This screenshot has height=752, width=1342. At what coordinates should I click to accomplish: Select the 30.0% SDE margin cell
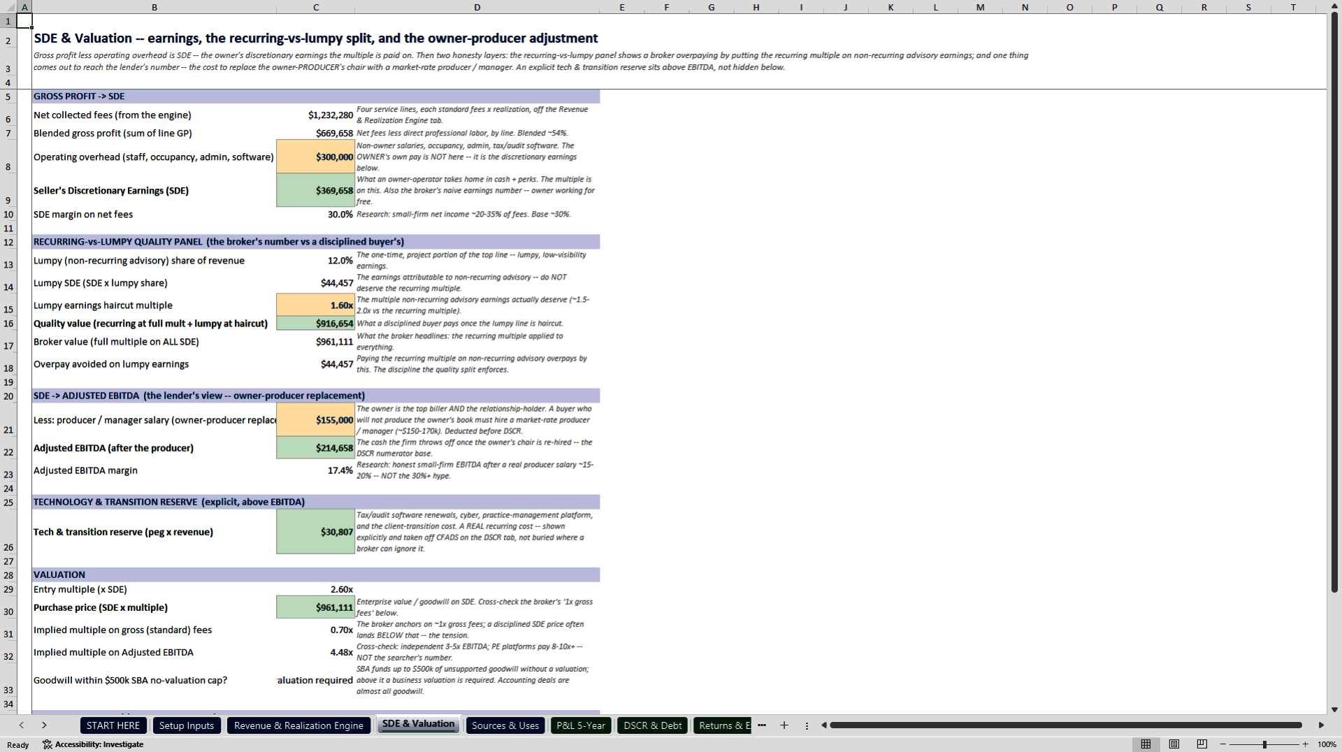pyautogui.click(x=316, y=214)
